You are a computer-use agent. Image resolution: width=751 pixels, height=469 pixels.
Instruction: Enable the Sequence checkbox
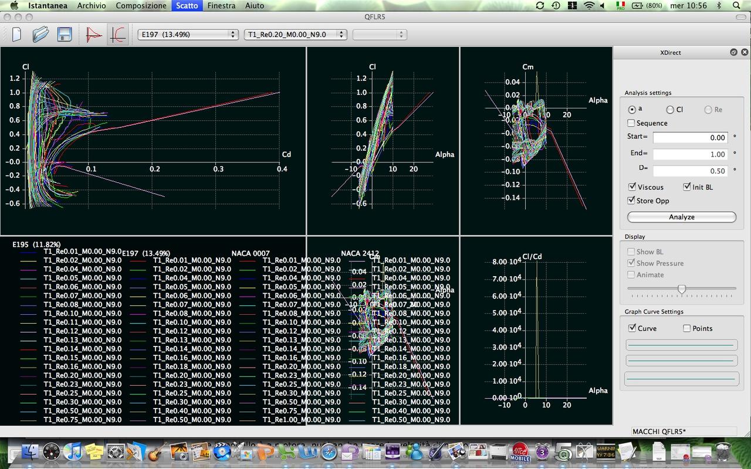pos(631,123)
